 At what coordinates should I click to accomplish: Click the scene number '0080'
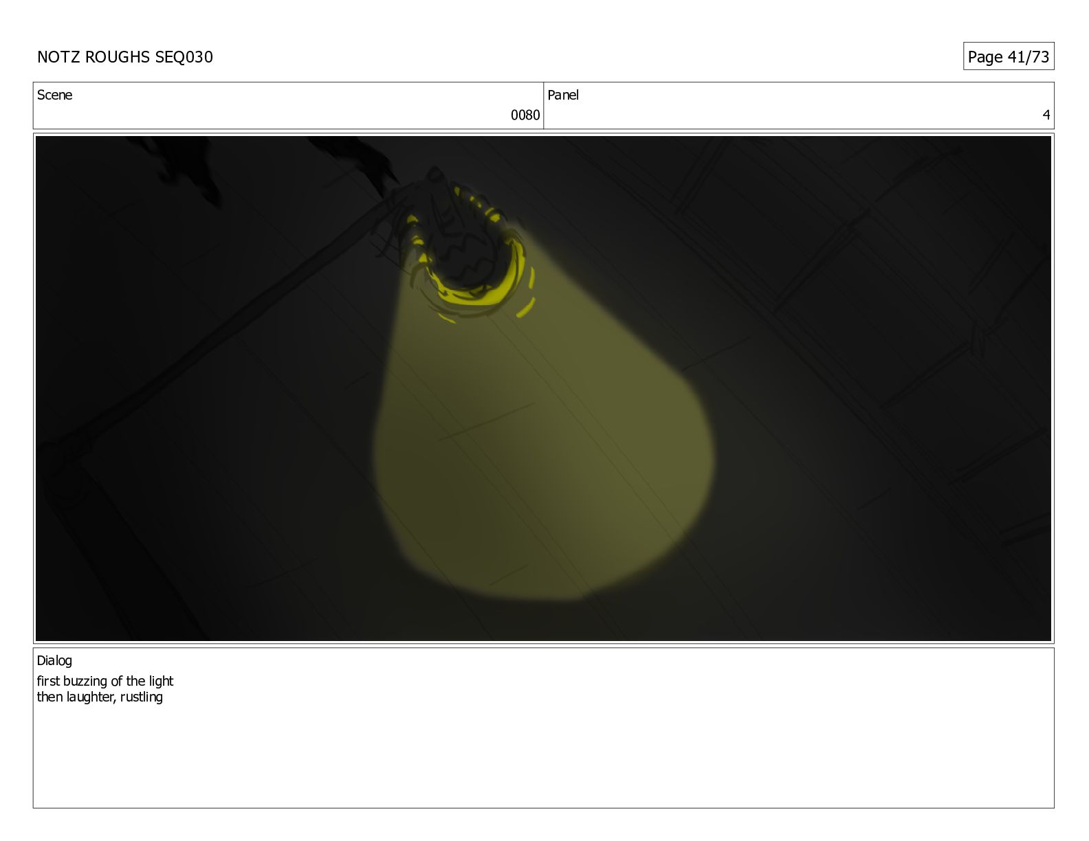525,115
